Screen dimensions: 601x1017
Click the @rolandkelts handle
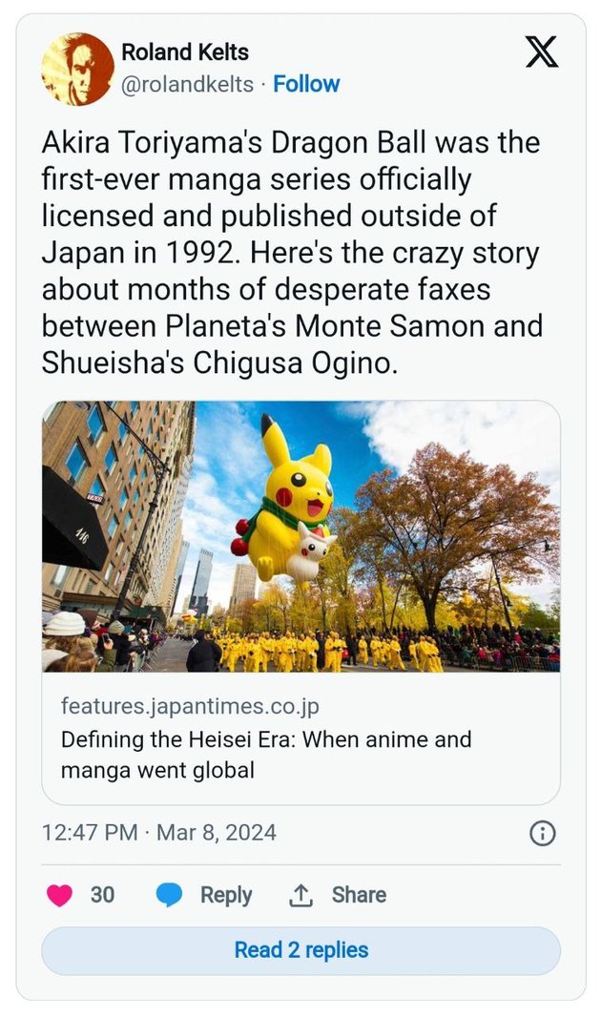point(187,84)
